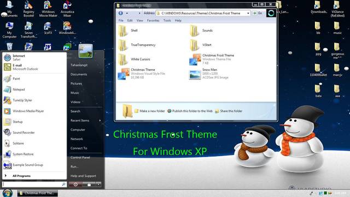Viewport: 350px width, 197px height.
Task: Open shutdown options arrow in Start menu
Action: click(98, 184)
